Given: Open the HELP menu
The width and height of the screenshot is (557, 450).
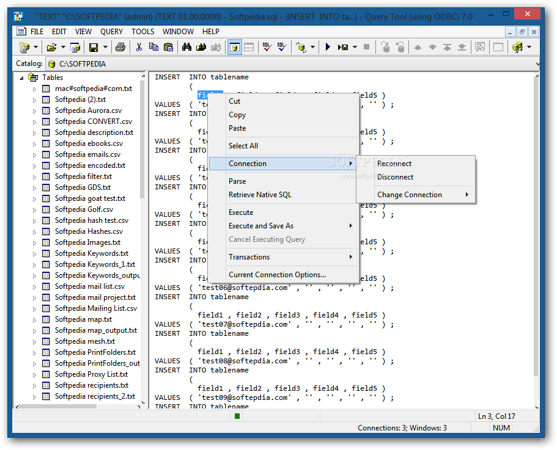Looking at the screenshot, I should tap(211, 32).
